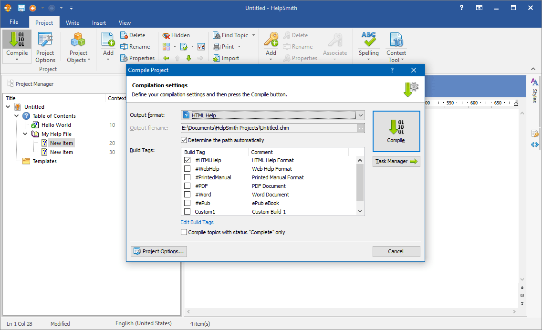Click the Build Tags list scrollbar thumb
This screenshot has width=542, height=330.
(360, 183)
